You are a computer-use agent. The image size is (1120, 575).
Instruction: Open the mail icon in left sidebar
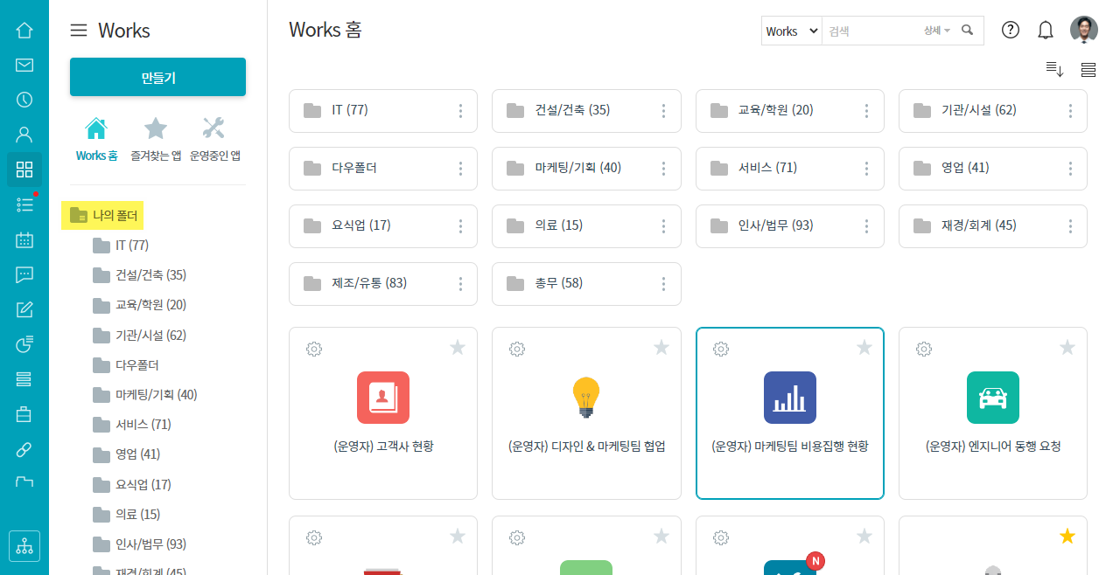click(24, 65)
